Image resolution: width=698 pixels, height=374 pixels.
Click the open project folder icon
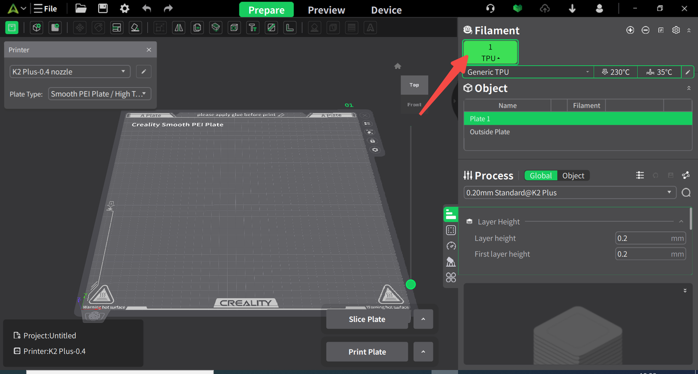81,9
